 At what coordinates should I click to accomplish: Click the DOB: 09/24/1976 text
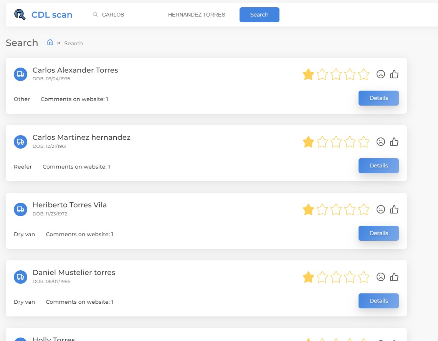[51, 79]
